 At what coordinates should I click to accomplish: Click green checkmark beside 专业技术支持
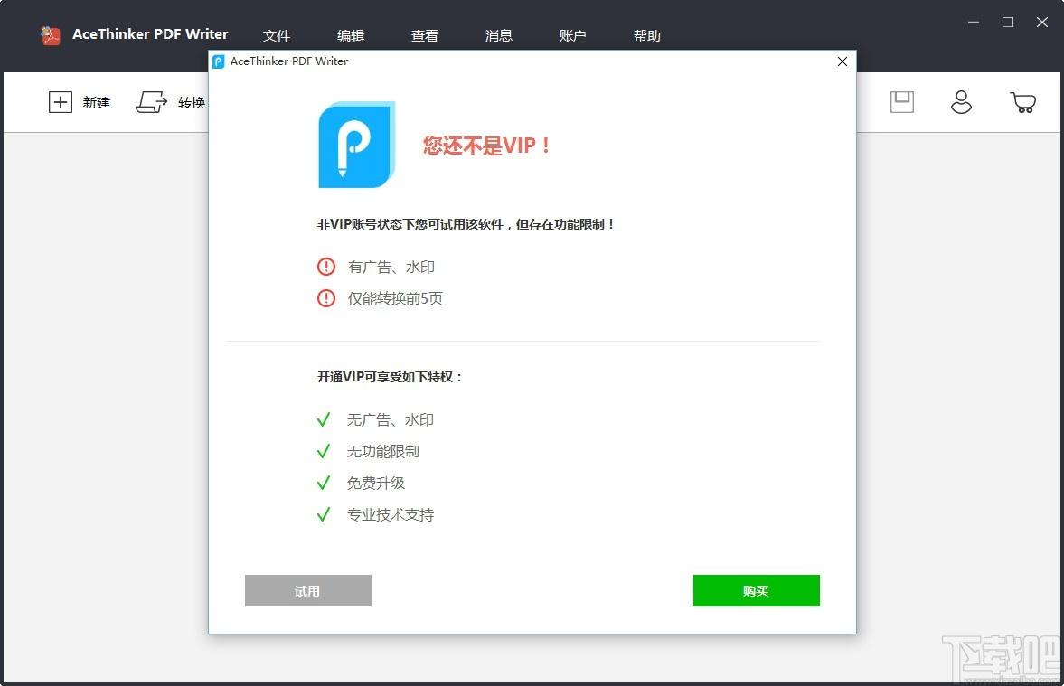324,514
